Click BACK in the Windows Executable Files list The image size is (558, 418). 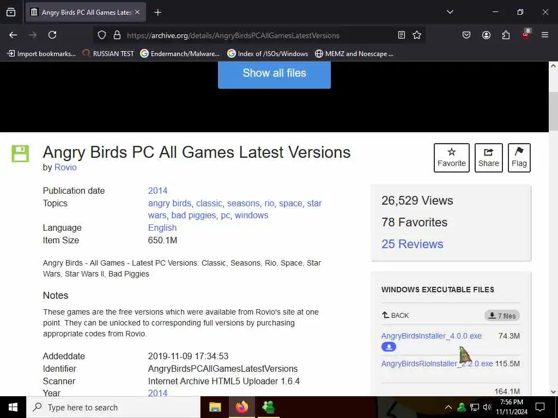[396, 315]
